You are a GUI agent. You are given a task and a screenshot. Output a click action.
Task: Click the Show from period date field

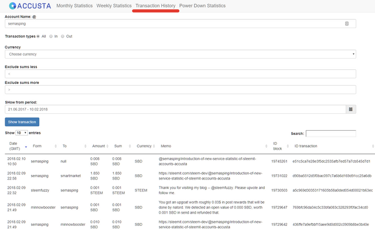pyautogui.click(x=175, y=109)
